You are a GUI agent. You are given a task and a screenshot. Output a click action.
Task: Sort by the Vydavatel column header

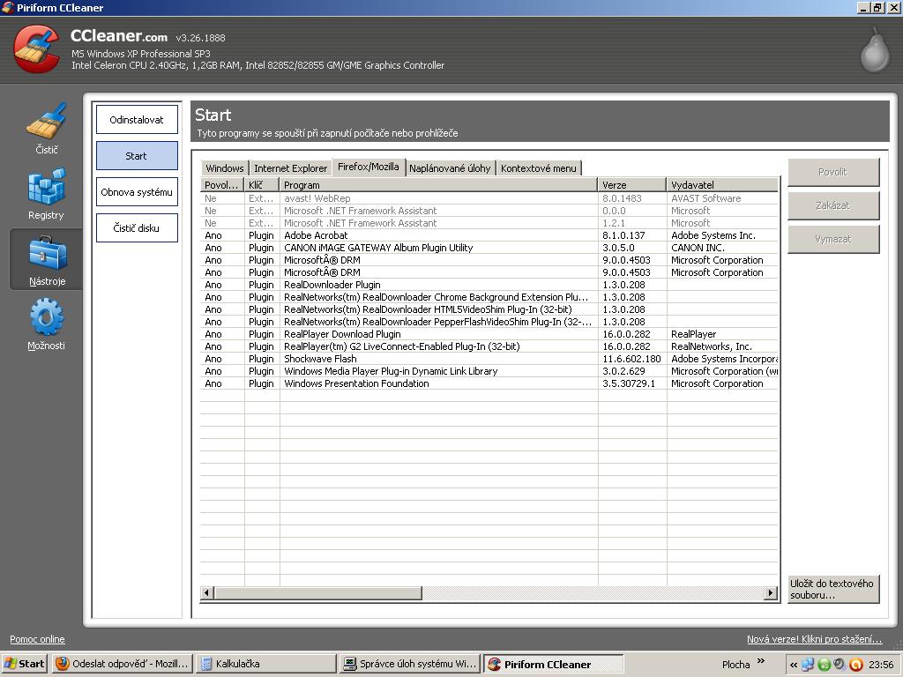point(723,185)
